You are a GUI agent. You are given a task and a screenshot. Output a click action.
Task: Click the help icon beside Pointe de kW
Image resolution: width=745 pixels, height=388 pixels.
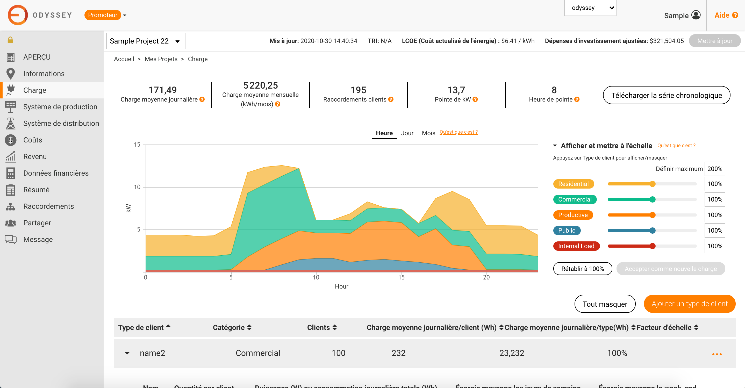tap(475, 99)
